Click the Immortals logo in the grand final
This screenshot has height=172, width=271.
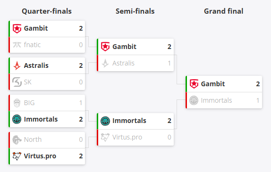click(194, 100)
